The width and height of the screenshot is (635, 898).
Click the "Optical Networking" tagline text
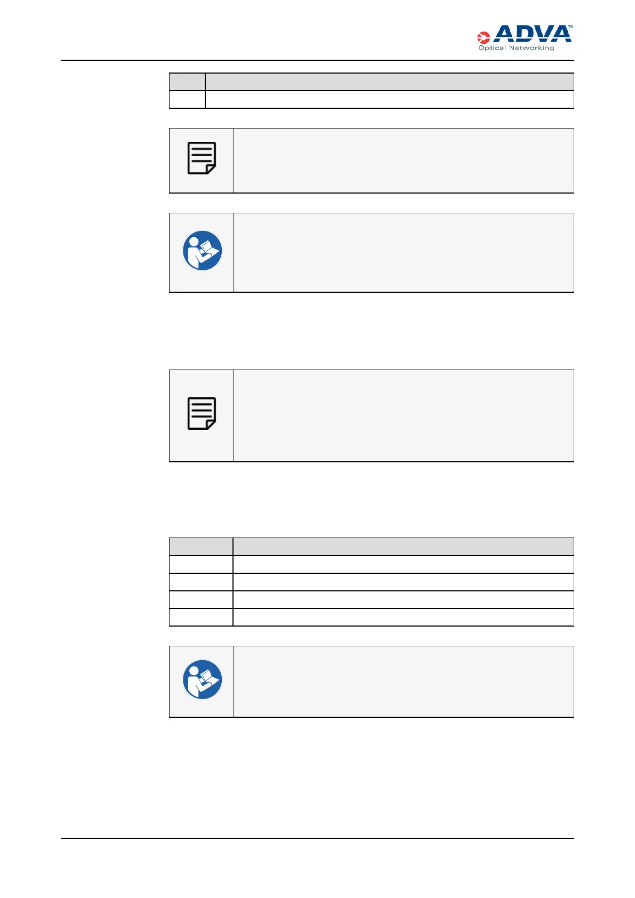[516, 48]
